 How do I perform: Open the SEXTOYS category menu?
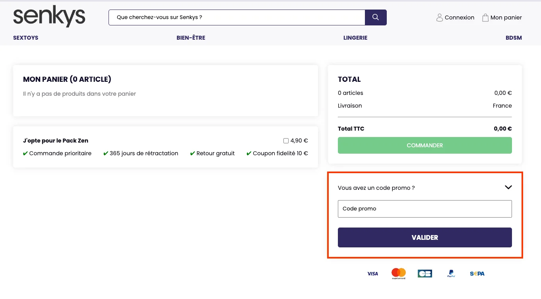(x=25, y=38)
